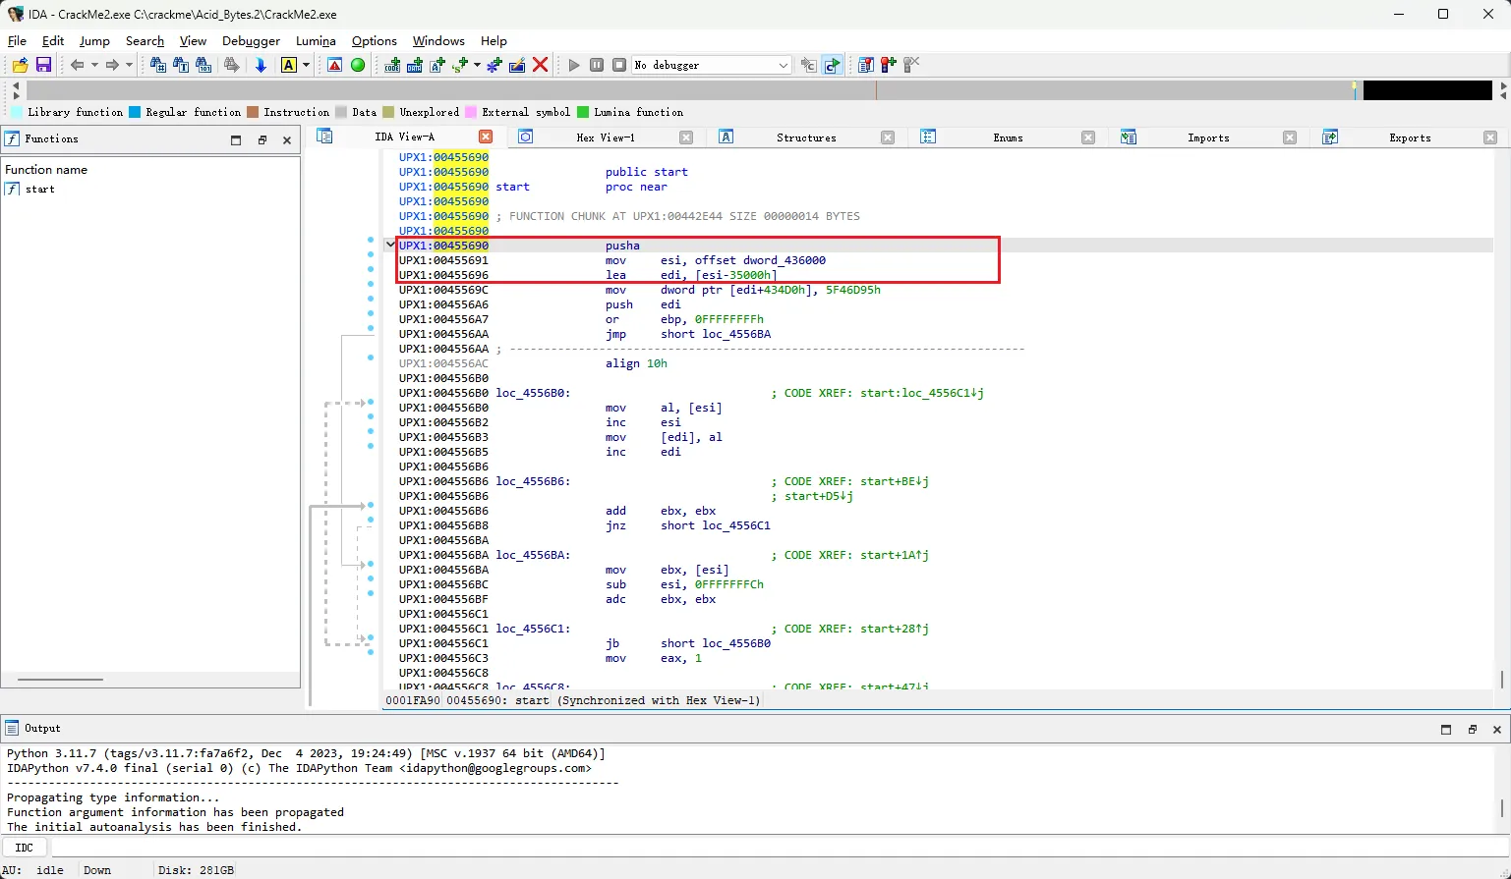Open the File menu
Screen dimensions: 1511x879
coord(17,41)
